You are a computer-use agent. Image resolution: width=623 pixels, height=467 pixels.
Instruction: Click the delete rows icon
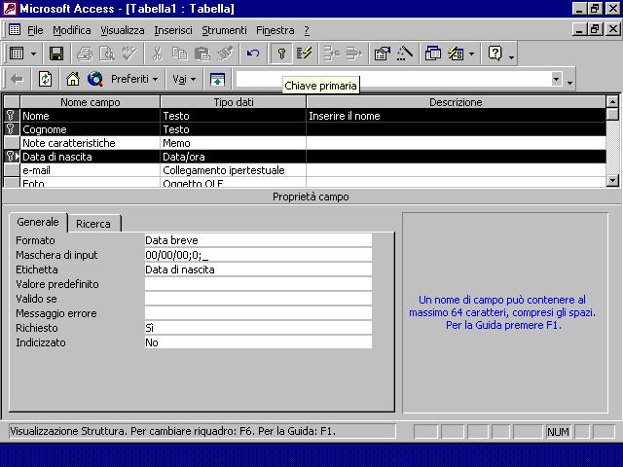(354, 54)
